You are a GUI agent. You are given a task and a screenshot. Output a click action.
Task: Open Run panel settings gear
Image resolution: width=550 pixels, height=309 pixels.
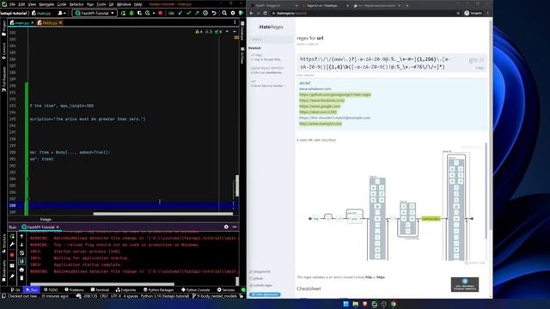point(226,227)
